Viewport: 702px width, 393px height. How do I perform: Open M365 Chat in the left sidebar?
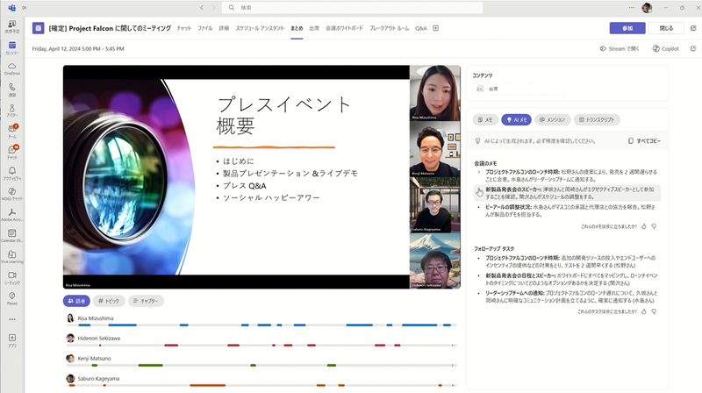click(x=12, y=194)
